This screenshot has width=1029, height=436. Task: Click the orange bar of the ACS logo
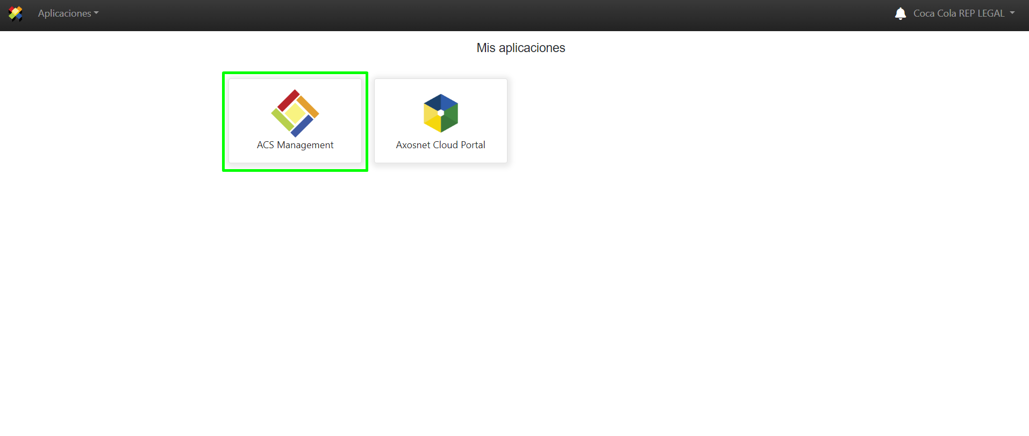pos(308,106)
